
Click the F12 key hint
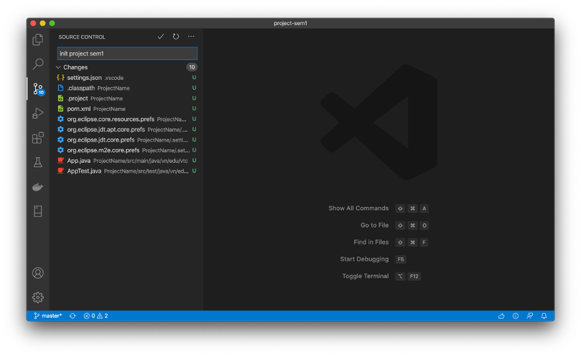pos(414,276)
